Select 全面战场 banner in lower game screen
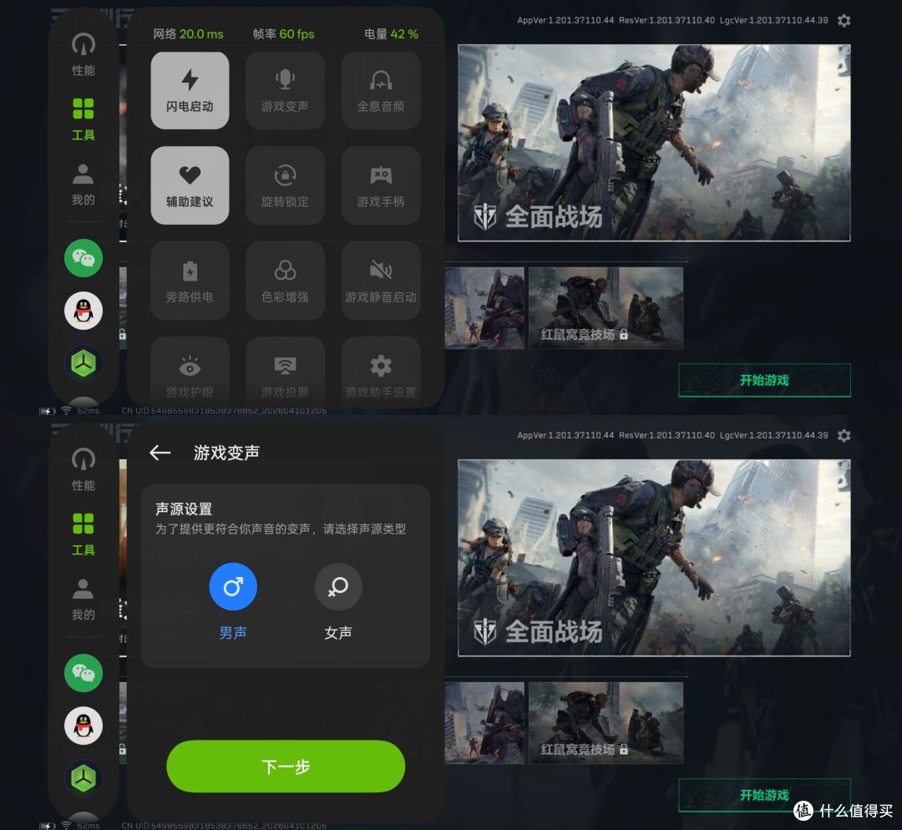Image resolution: width=902 pixels, height=830 pixels. coord(654,558)
